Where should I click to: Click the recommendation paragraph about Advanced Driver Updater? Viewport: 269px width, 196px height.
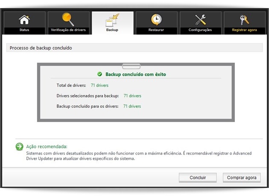coord(139,156)
